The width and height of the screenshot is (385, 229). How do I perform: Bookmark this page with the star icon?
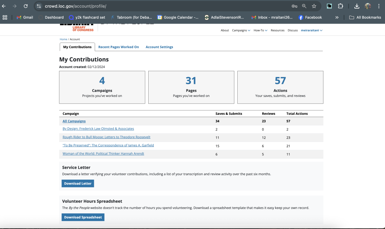[314, 6]
